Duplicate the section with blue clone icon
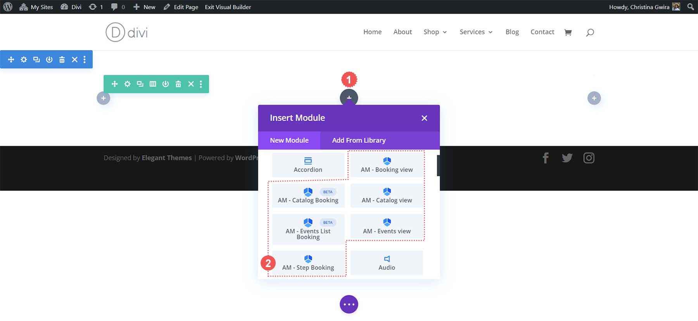Screen dimensions: 698x321 tap(36, 59)
